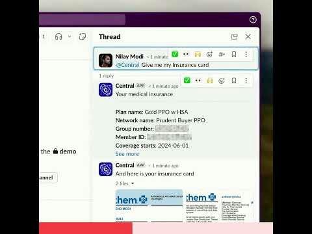Open the second Anthem card back image
This screenshot has height=234, width=312.
pos(220,205)
